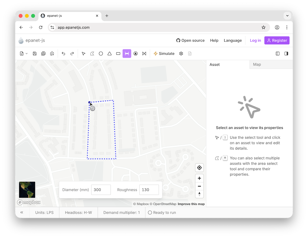Select the Tank drawing tool
Viewport: 308px width, 238px height.
pos(118,53)
